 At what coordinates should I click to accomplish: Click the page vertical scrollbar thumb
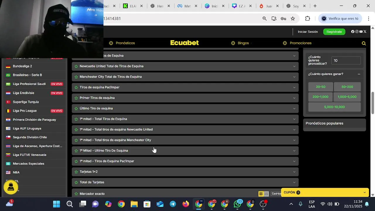pyautogui.click(x=373, y=103)
